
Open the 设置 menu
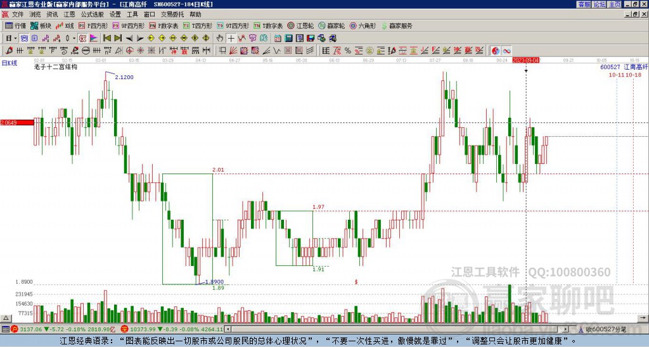click(115, 15)
